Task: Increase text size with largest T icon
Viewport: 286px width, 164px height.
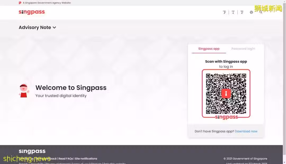Action: [x=242, y=12]
